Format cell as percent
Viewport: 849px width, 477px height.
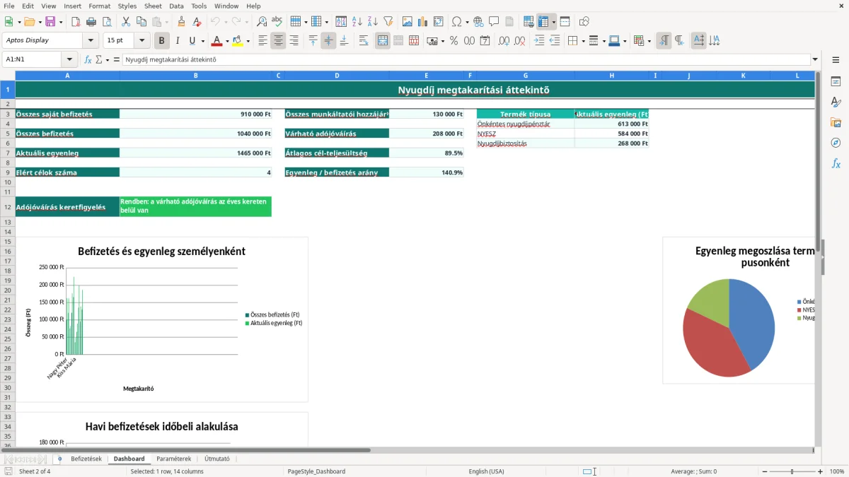pos(454,41)
